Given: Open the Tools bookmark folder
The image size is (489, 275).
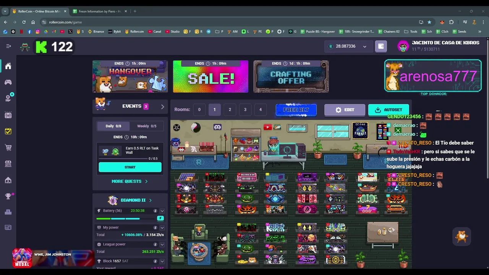Looking at the screenshot, I should coord(411,32).
